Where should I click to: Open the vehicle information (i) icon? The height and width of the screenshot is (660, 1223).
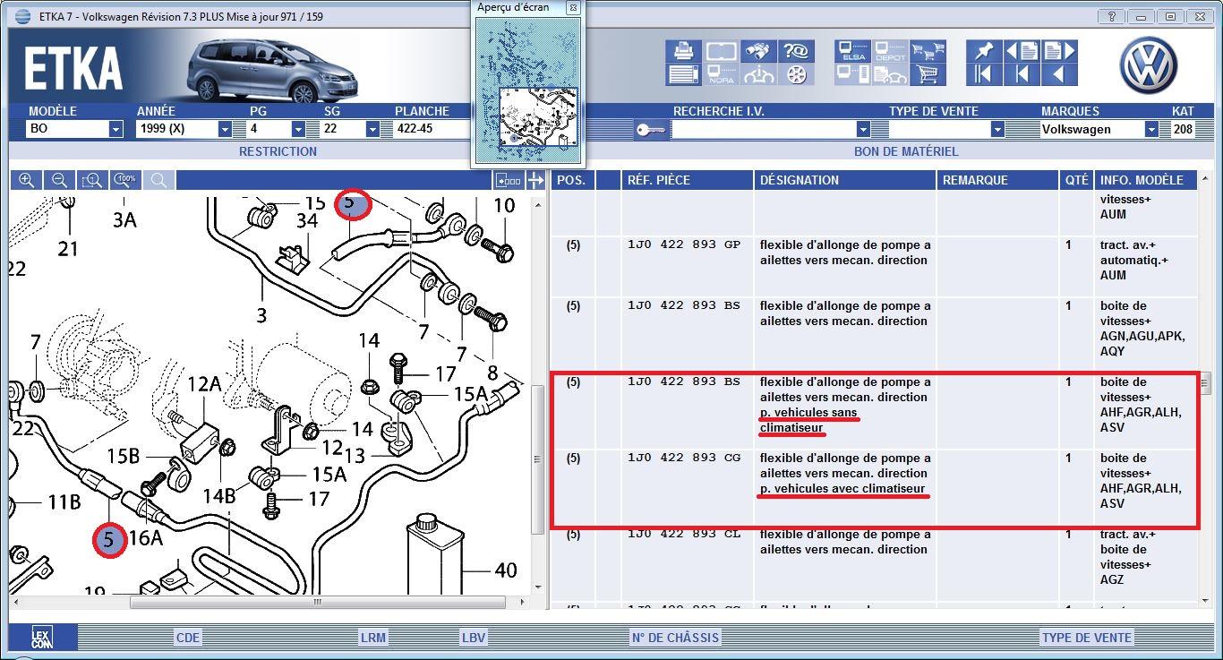pyautogui.click(x=759, y=74)
